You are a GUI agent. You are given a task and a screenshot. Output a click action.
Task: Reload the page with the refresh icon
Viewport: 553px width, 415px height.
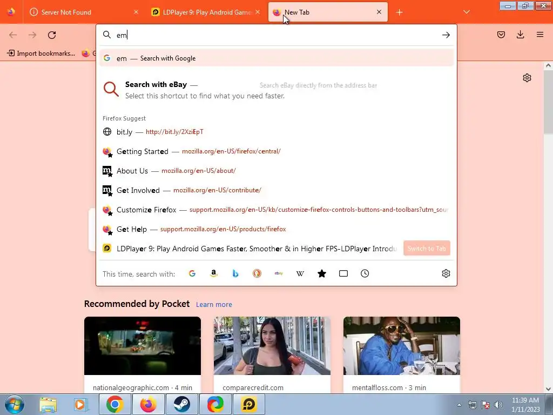(x=52, y=35)
